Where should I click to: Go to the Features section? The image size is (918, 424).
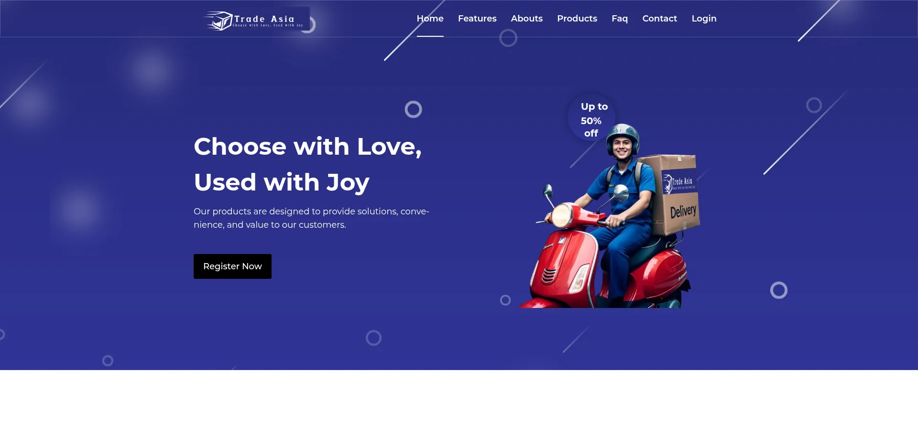[x=477, y=19]
